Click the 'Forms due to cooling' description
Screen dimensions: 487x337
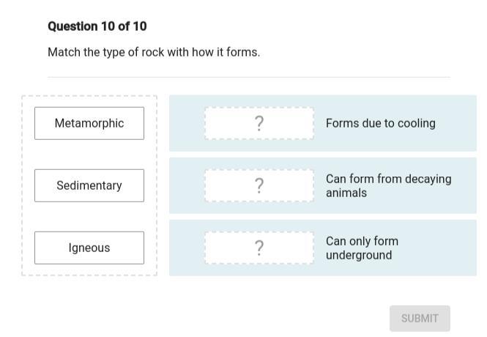[x=380, y=123]
